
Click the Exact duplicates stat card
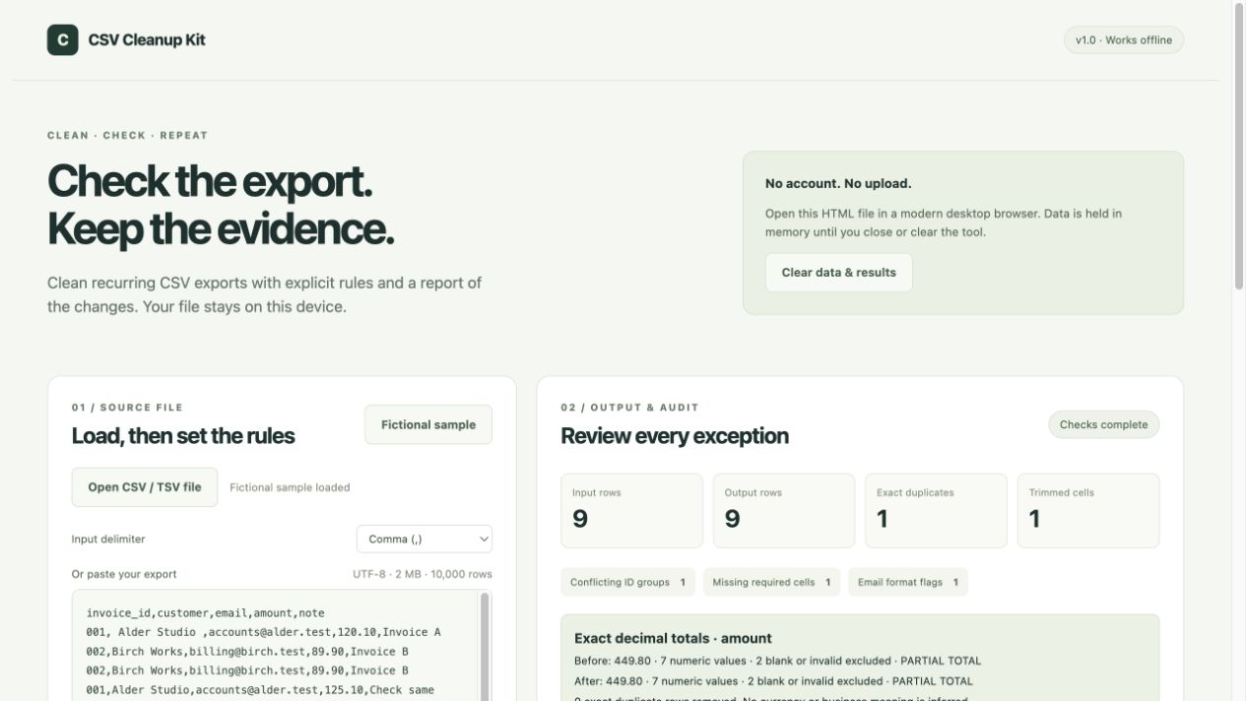[936, 511]
